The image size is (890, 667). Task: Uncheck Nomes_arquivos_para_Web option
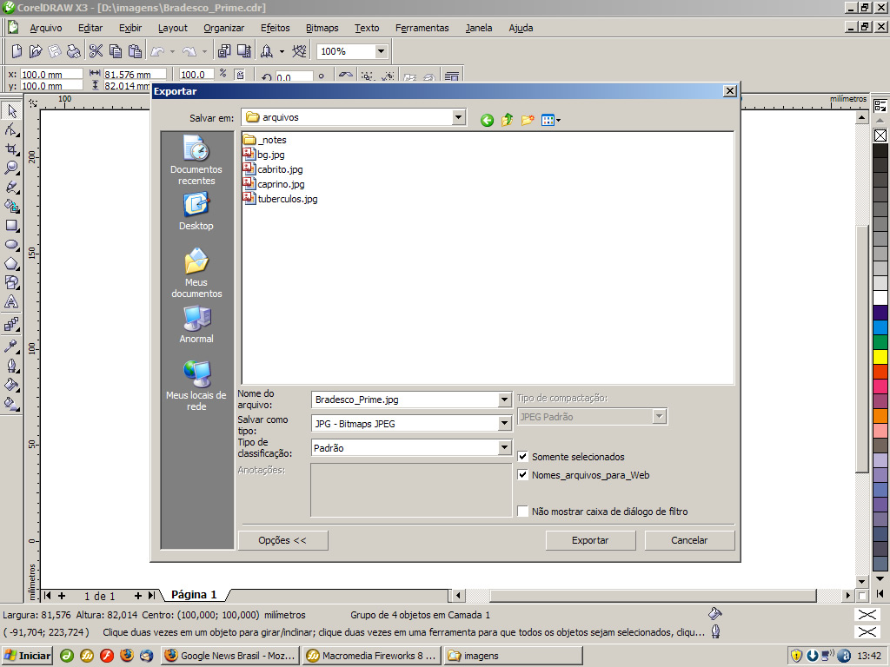pyautogui.click(x=522, y=475)
